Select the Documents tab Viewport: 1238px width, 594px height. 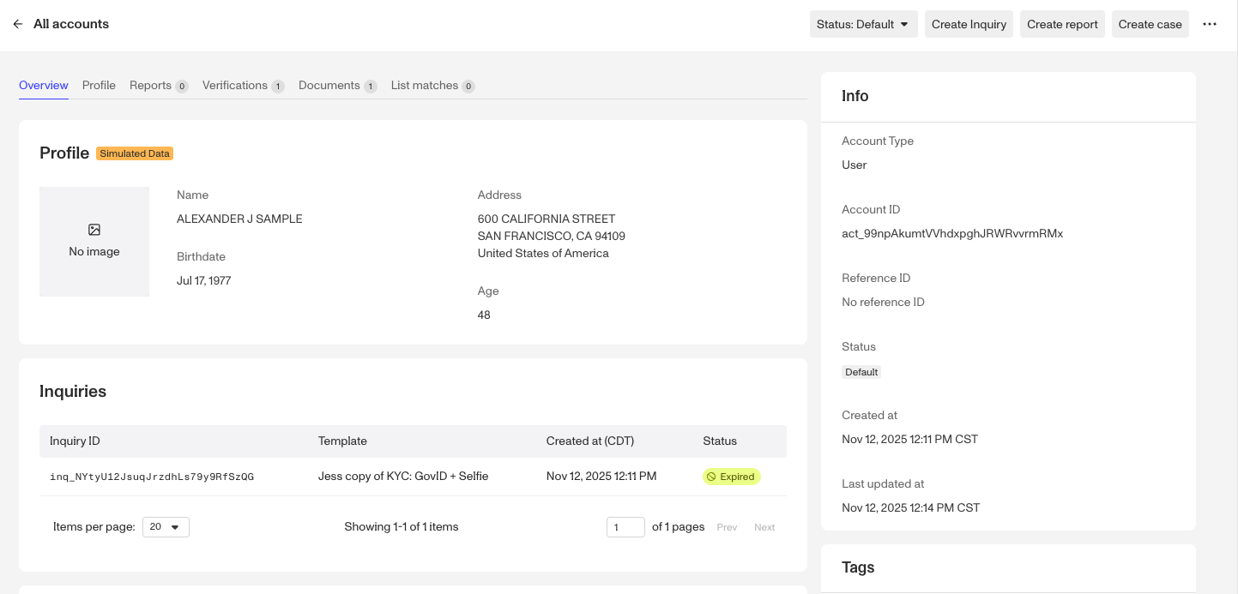tap(337, 86)
